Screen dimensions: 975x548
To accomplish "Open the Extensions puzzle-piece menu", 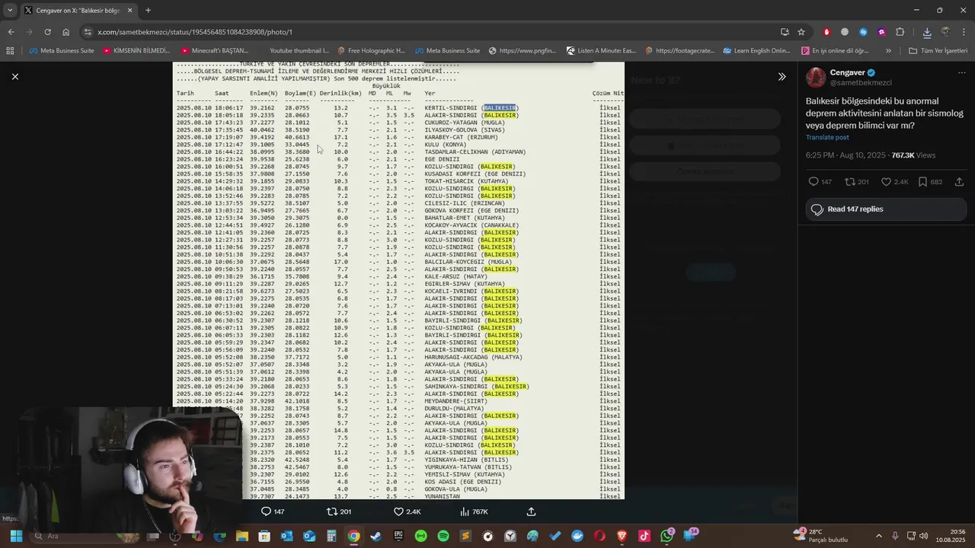I will tap(900, 32).
